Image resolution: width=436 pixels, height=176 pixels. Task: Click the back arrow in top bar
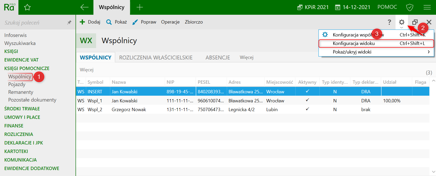point(84,7)
